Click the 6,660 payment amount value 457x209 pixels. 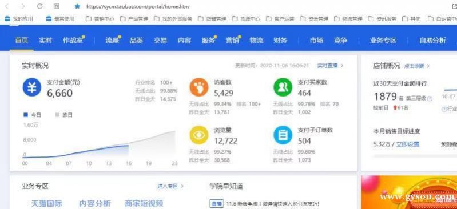tap(59, 93)
